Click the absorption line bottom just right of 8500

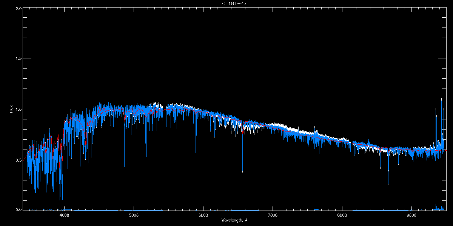[x=380, y=185]
